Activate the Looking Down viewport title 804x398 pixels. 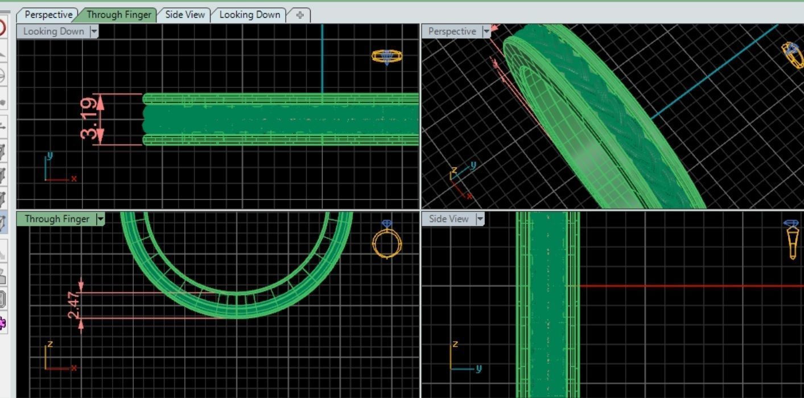click(53, 32)
